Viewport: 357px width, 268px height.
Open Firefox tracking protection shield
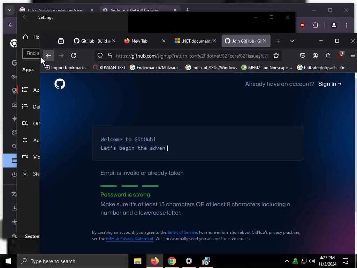coord(100,55)
